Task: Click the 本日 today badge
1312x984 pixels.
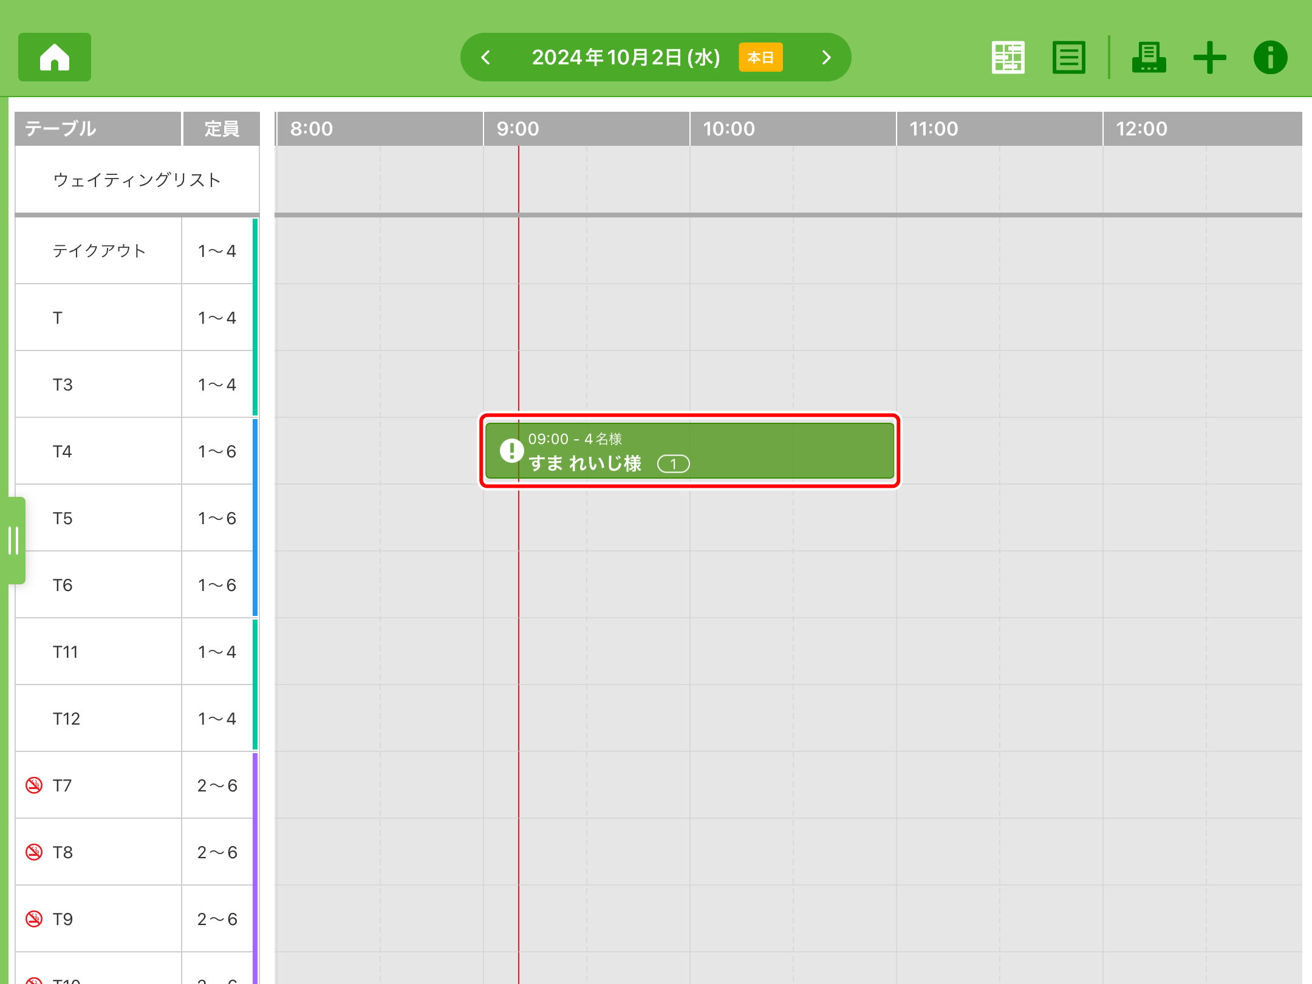Action: [x=760, y=58]
